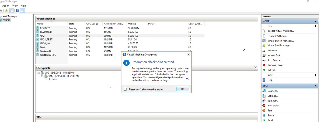Close the Virtual Machine Checkpoint dialog

189,55
